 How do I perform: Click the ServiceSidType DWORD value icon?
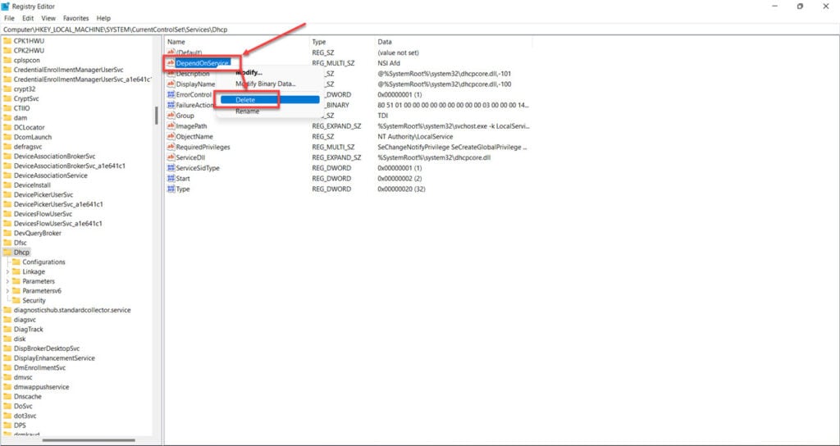(171, 168)
